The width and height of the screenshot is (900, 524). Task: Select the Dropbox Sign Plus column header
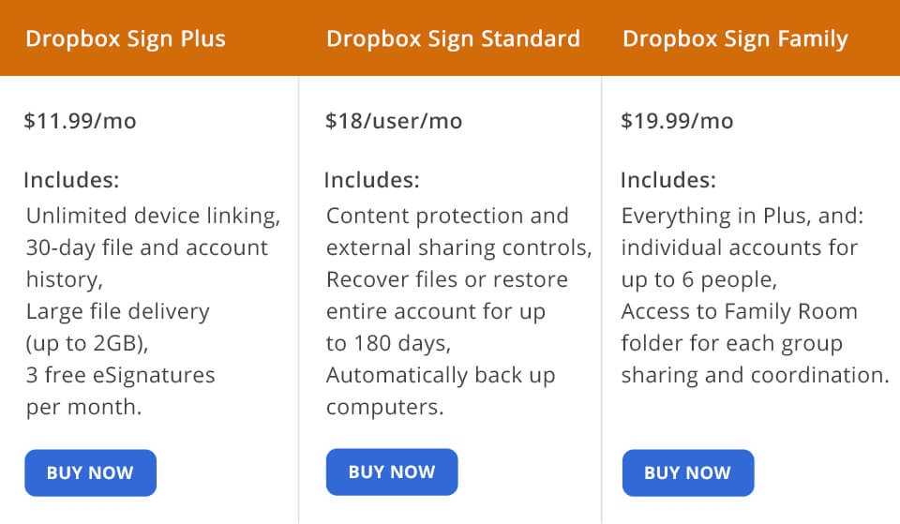(x=126, y=39)
